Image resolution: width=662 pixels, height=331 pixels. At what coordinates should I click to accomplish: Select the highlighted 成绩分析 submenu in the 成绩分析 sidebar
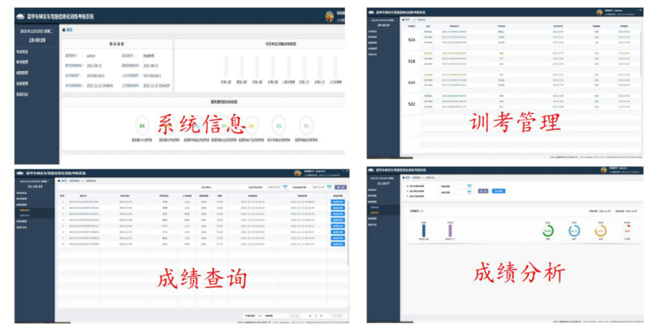(375, 212)
